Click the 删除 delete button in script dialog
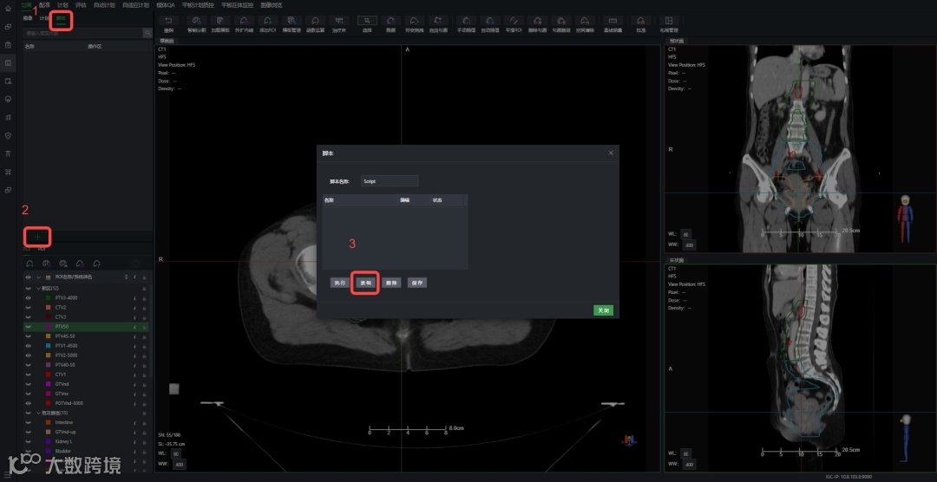 (x=390, y=283)
